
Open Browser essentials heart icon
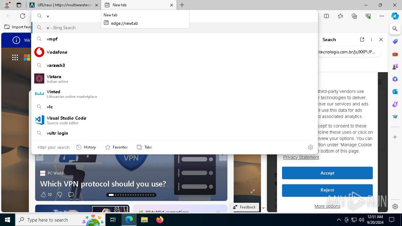(x=368, y=16)
